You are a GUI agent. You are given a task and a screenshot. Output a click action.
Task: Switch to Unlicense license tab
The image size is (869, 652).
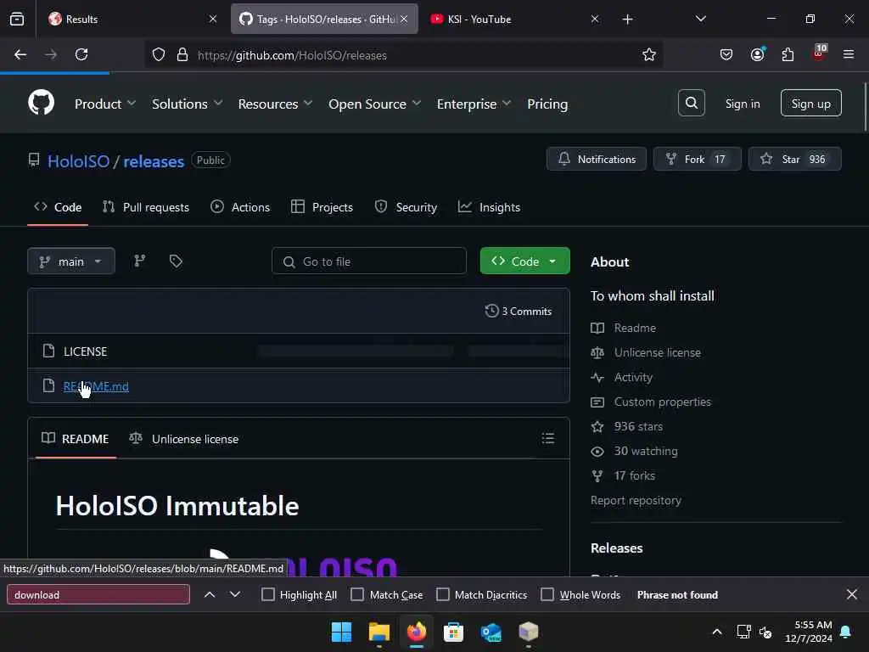coord(183,439)
